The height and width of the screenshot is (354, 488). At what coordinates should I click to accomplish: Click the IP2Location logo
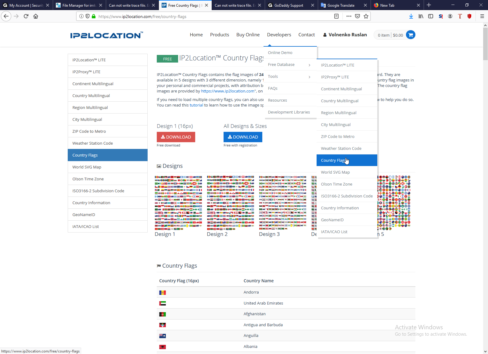(x=106, y=35)
